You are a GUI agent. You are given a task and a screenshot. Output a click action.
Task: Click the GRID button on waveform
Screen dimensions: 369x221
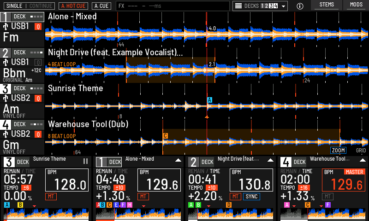pos(361,150)
